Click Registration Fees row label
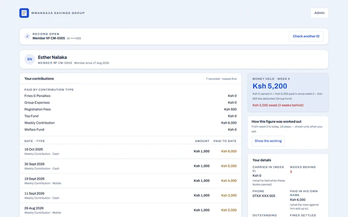This screenshot has height=217, width=348. [37, 109]
